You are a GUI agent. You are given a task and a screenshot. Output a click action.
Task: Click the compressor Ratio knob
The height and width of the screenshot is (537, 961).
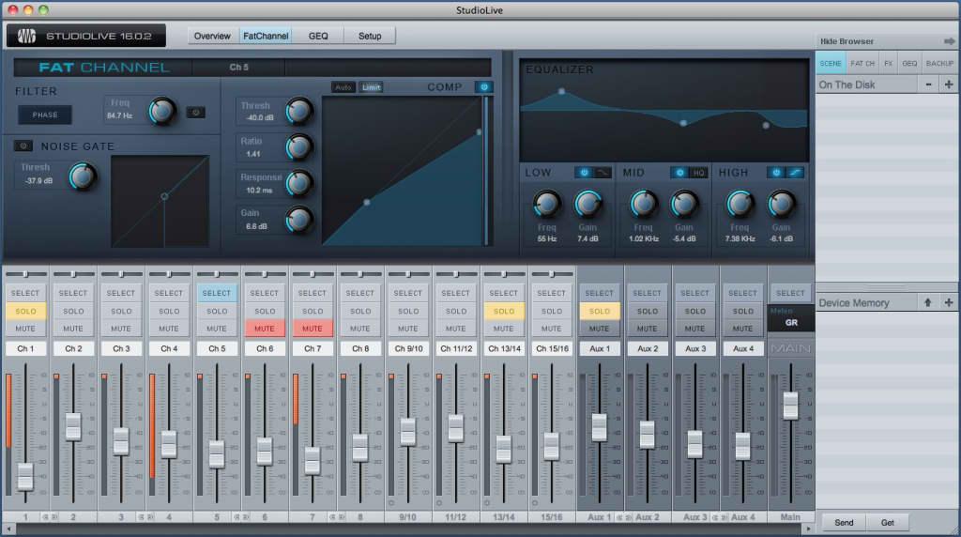[299, 147]
